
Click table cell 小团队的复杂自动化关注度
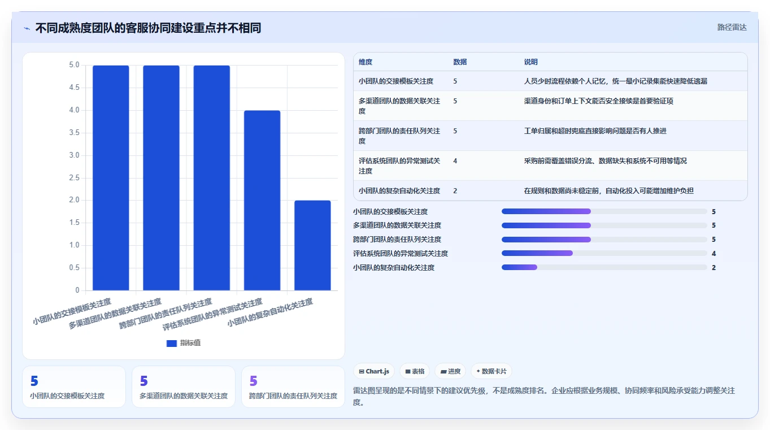click(399, 191)
